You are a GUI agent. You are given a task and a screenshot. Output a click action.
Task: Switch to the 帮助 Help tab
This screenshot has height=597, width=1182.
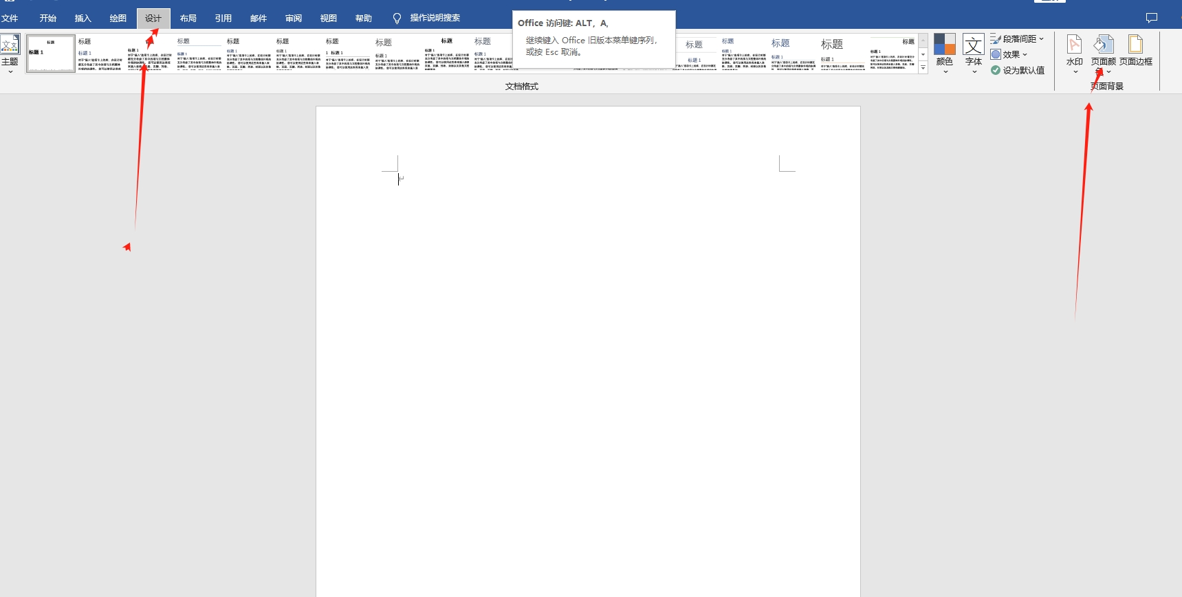coord(364,19)
